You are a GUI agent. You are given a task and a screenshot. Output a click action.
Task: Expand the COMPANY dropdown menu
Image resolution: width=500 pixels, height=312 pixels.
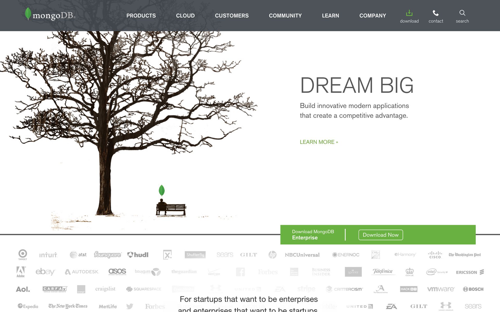[x=373, y=15]
